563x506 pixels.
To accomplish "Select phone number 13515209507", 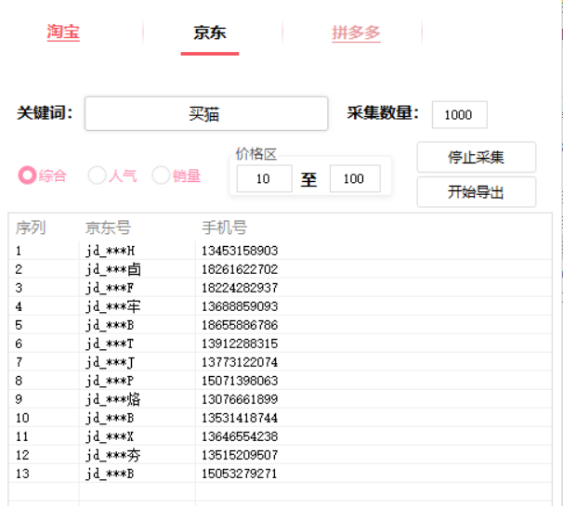I will [240, 455].
